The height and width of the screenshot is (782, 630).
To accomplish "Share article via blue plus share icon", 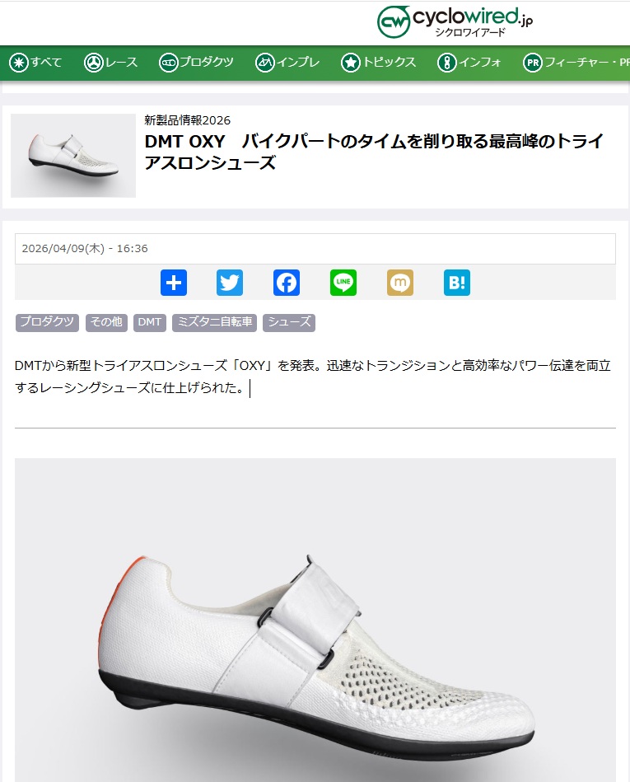I will [x=174, y=283].
